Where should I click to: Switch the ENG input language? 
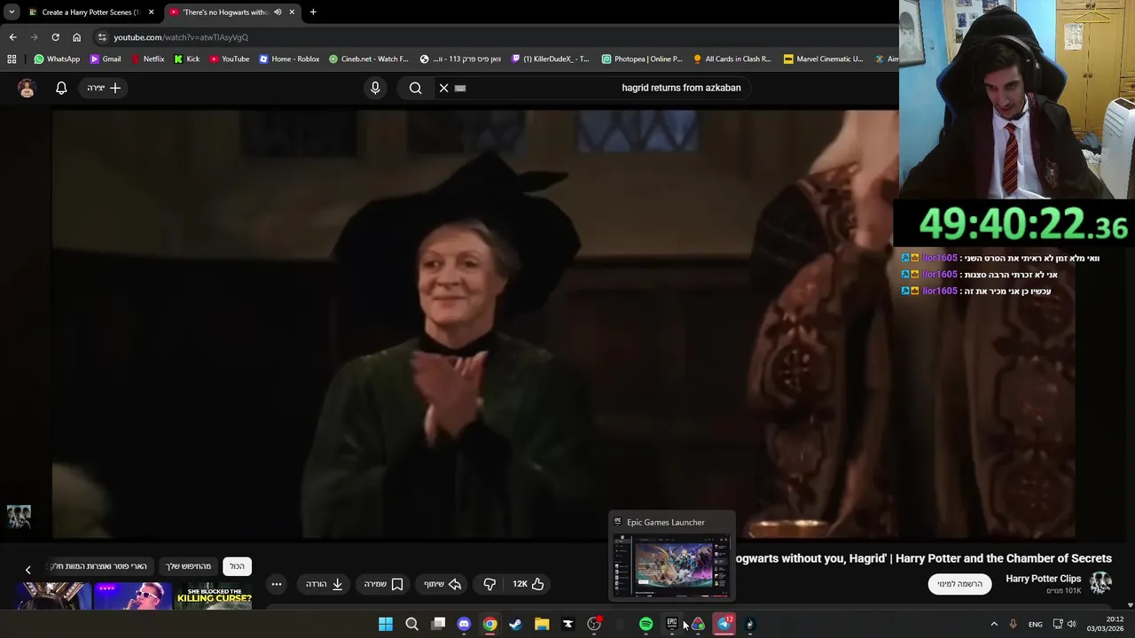[1035, 624]
